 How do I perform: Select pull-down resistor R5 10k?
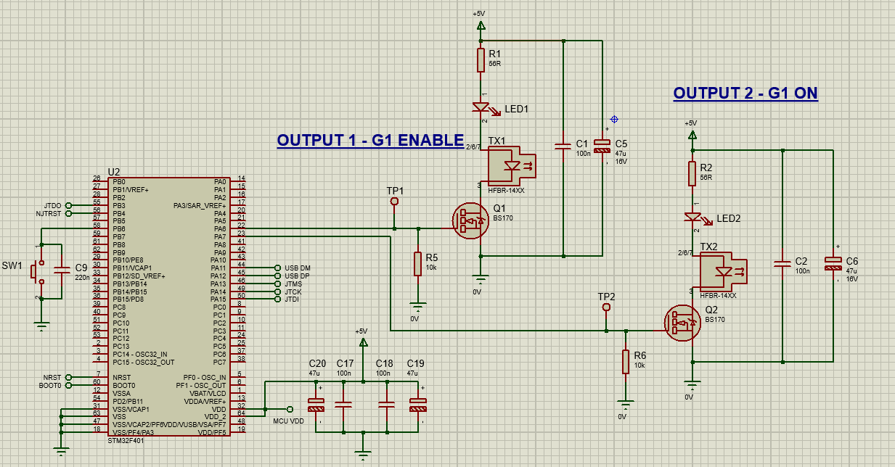(x=417, y=264)
